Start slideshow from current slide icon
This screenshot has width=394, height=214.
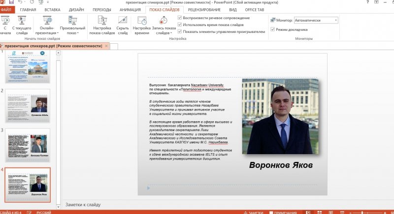click(22, 21)
